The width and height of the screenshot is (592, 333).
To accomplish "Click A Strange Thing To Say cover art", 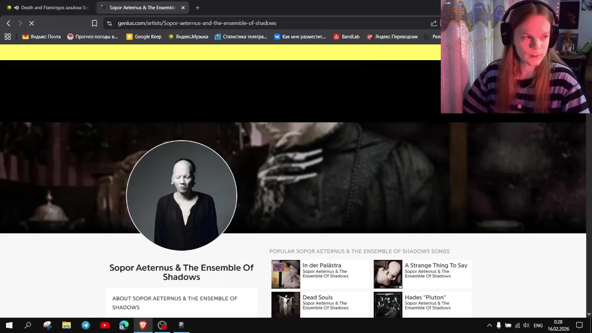I will (388, 274).
